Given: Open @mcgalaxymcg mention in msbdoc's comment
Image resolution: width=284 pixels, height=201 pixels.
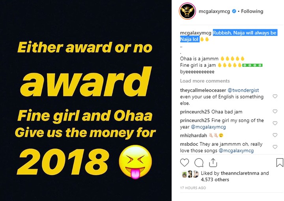Looking at the screenshot, I should 236,150.
